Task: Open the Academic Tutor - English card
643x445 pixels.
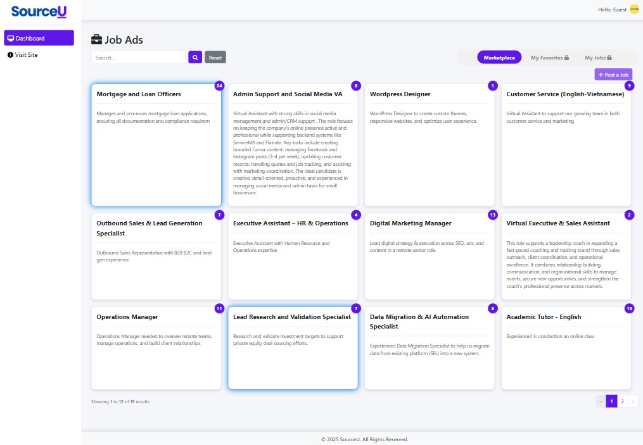Action: tap(566, 348)
